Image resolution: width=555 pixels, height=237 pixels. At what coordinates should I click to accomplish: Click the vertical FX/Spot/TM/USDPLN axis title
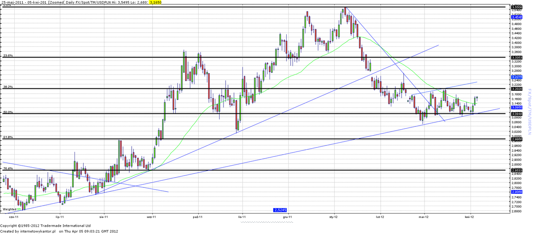[529, 111]
